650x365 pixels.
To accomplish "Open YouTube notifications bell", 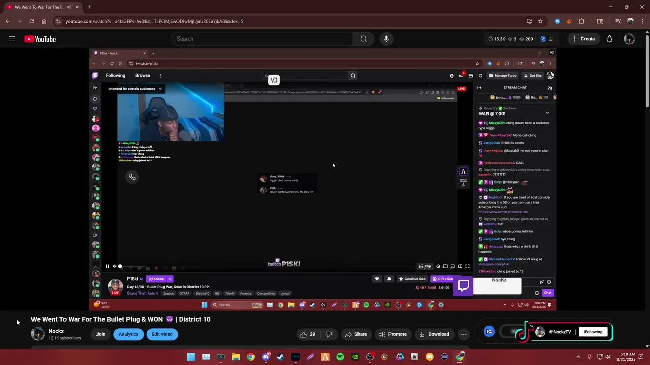I will (610, 39).
